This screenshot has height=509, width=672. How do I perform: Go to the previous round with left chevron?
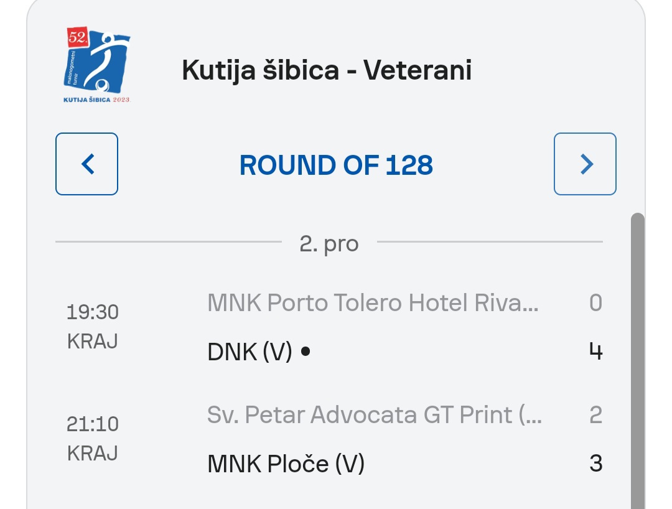(x=86, y=164)
